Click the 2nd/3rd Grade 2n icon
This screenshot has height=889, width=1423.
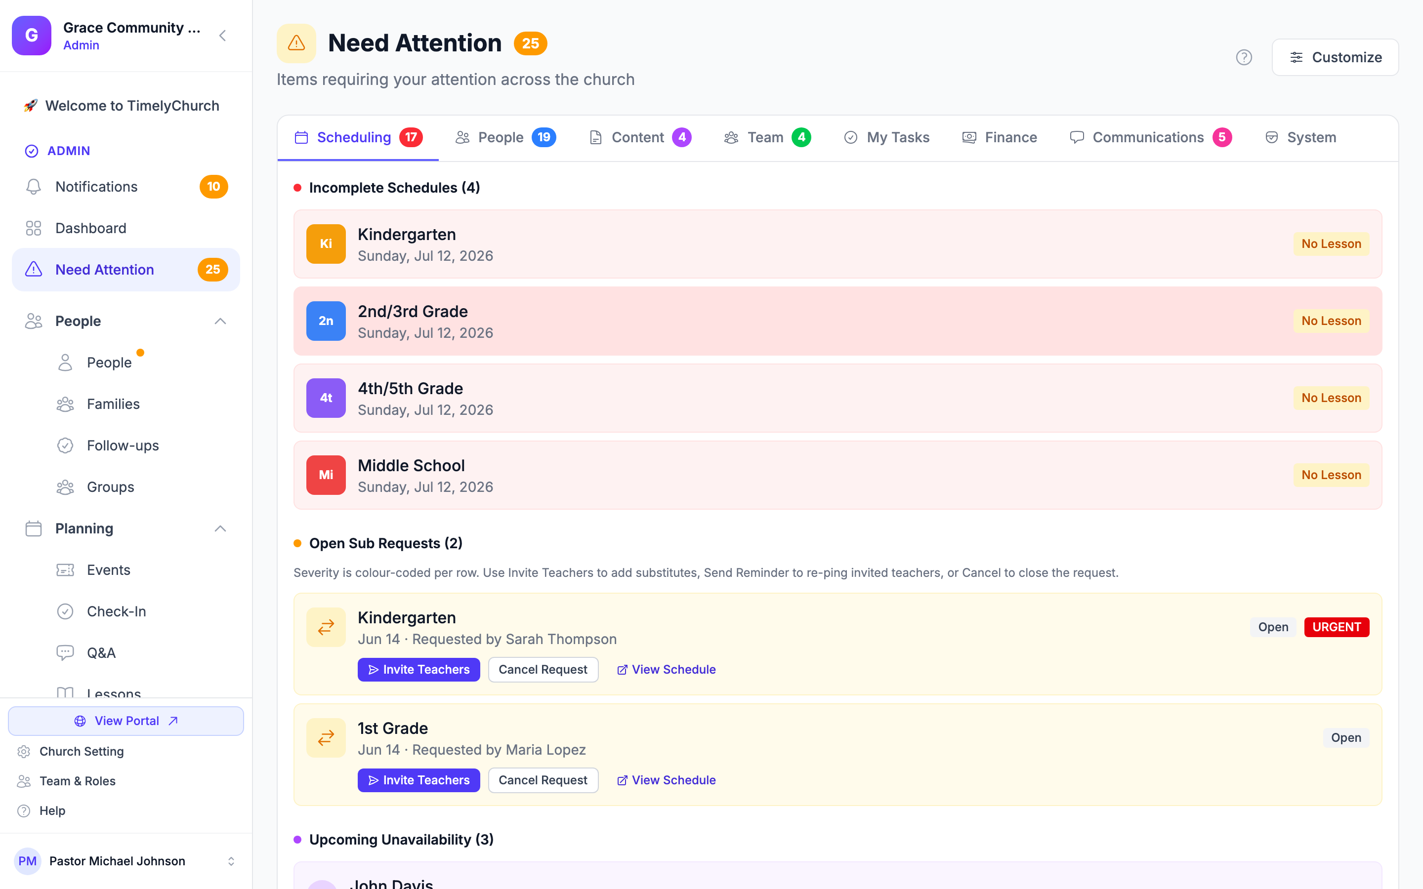[326, 321]
